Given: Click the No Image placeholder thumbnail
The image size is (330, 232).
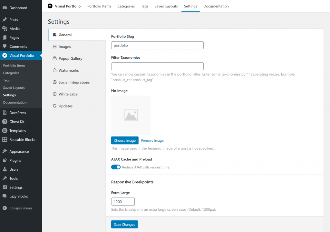Looking at the screenshot, I should pyautogui.click(x=131, y=115).
